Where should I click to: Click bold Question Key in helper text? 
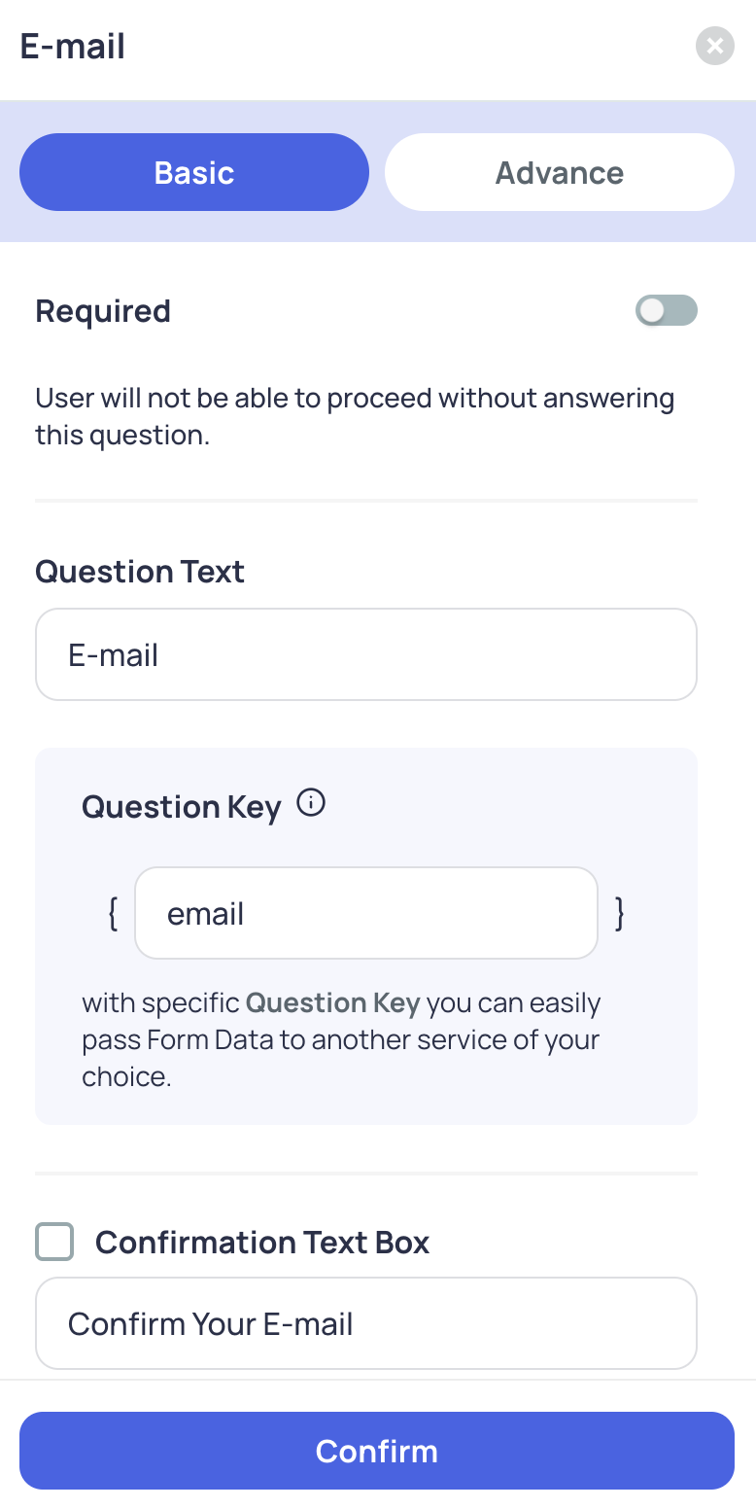tap(332, 1003)
